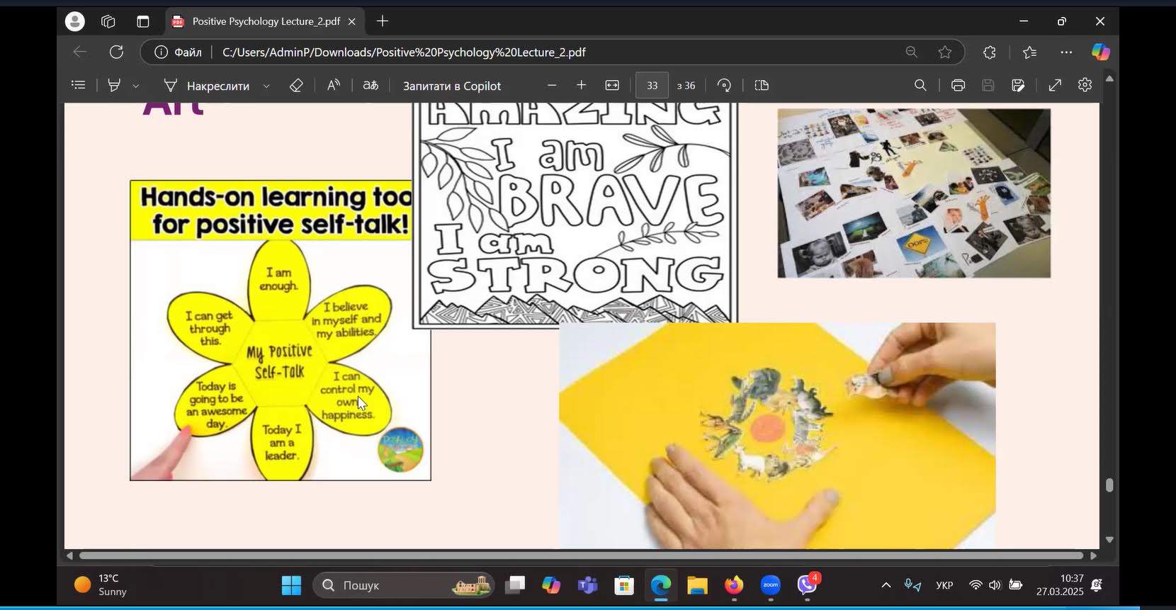This screenshot has height=610, width=1176.
Task: Toggle page view layout
Action: coord(762,85)
